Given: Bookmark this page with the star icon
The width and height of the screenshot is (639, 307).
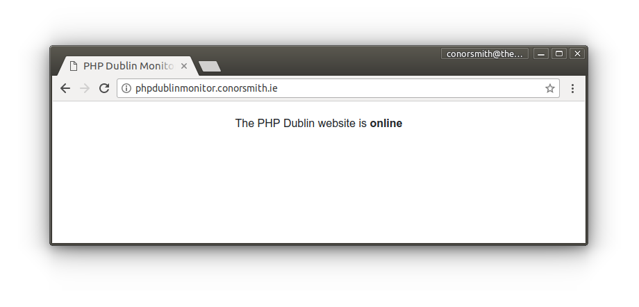Looking at the screenshot, I should [550, 88].
